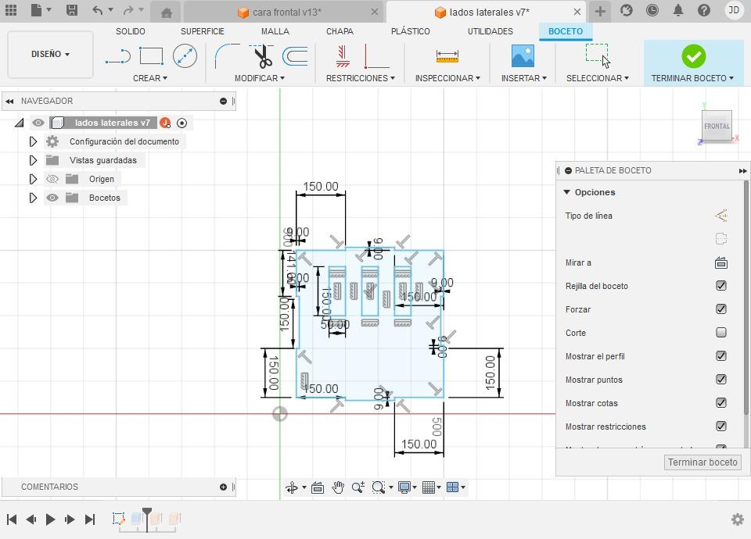Go to the Home tab icon
This screenshot has height=539, width=751.
[x=167, y=12]
